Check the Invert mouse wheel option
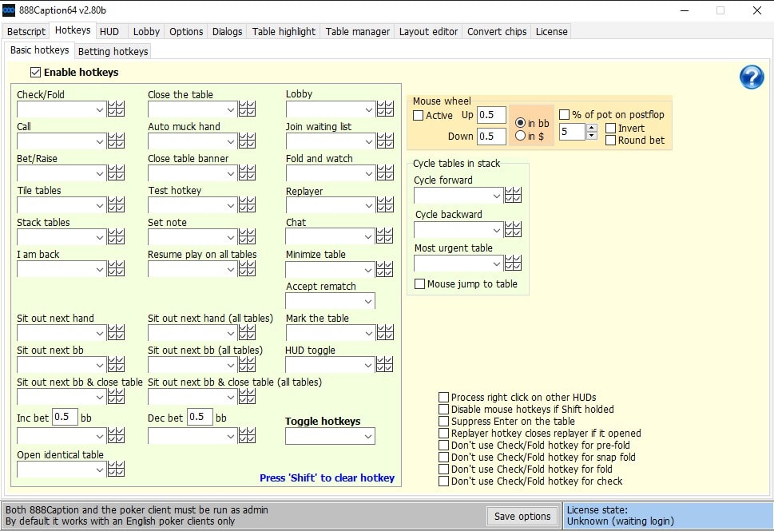Image resolution: width=774 pixels, height=531 pixels. [x=610, y=129]
